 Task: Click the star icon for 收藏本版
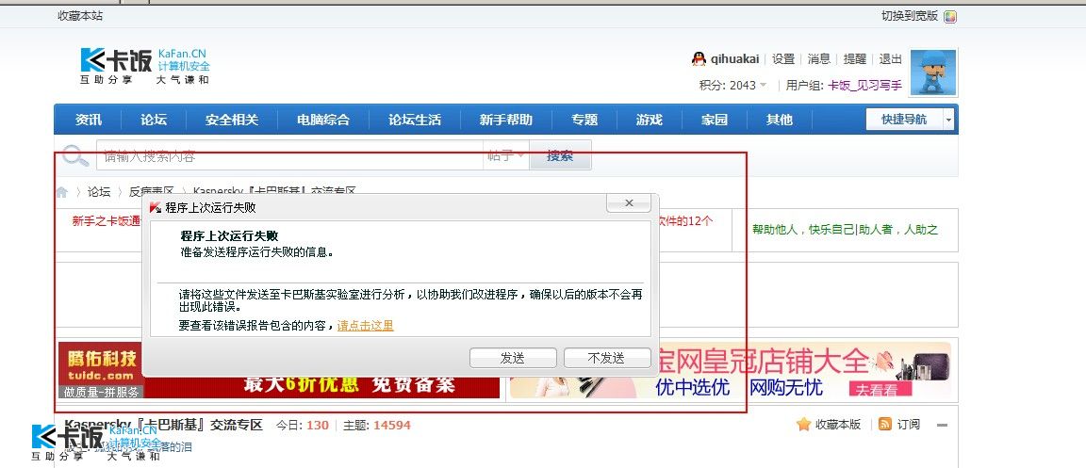803,425
